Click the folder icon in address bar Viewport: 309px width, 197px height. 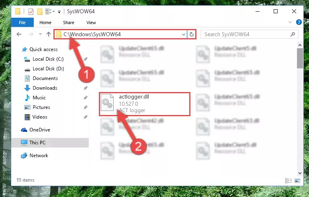click(59, 34)
